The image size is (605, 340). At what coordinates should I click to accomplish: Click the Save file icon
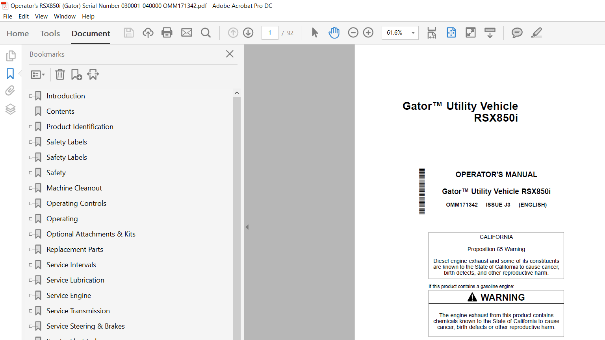coord(129,33)
